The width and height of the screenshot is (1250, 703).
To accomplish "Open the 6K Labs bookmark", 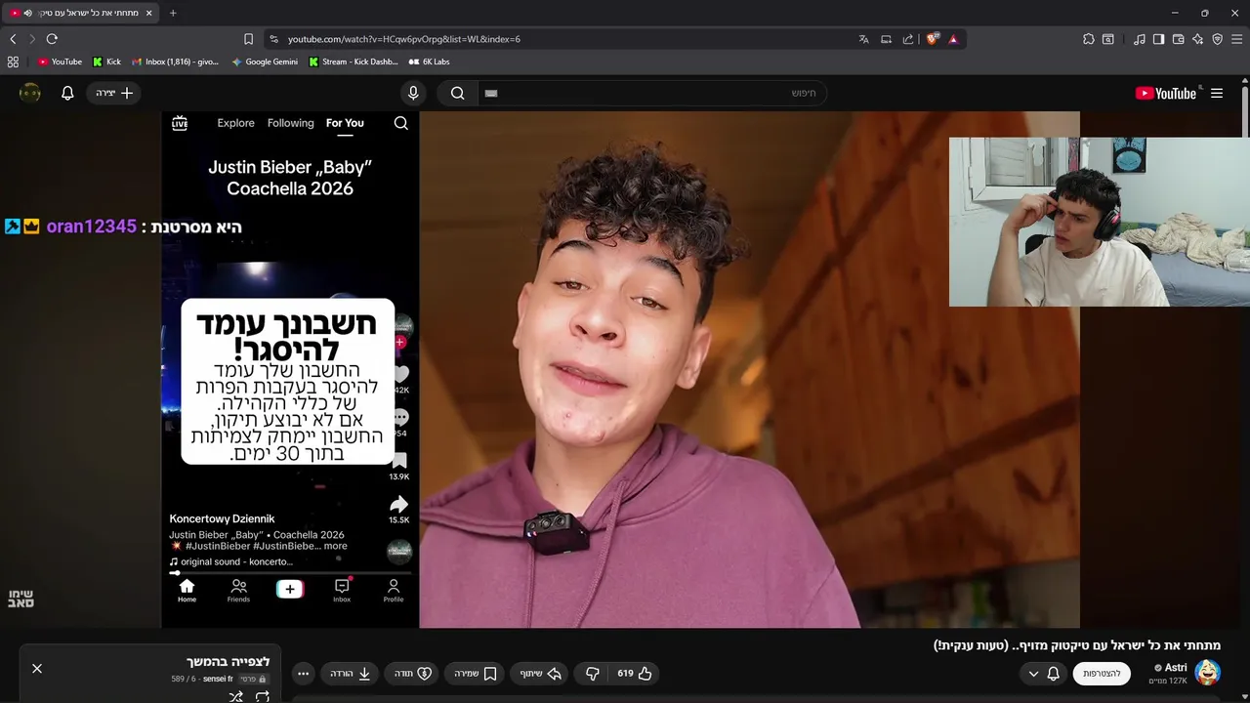I will [429, 62].
